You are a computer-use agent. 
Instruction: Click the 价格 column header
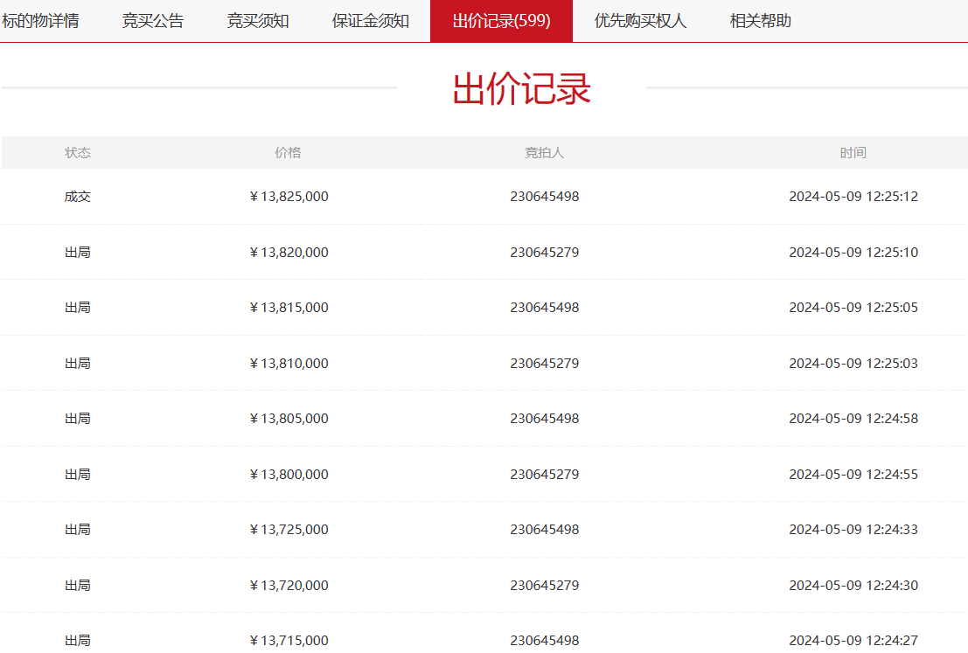click(289, 152)
